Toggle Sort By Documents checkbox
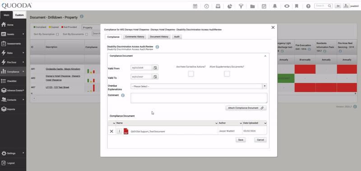 point(87,35)
